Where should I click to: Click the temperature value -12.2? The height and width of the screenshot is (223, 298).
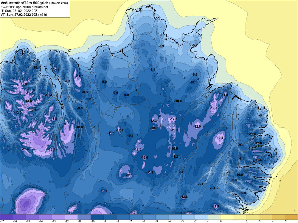pyautogui.click(x=56, y=69)
